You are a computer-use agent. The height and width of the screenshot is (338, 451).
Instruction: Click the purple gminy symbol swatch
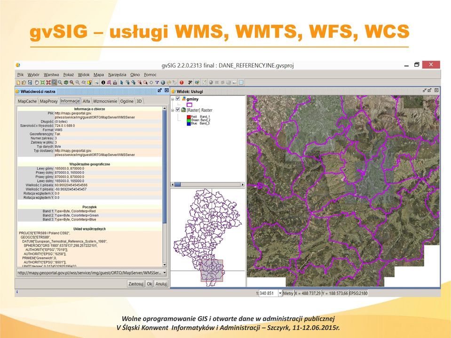coord(189,105)
